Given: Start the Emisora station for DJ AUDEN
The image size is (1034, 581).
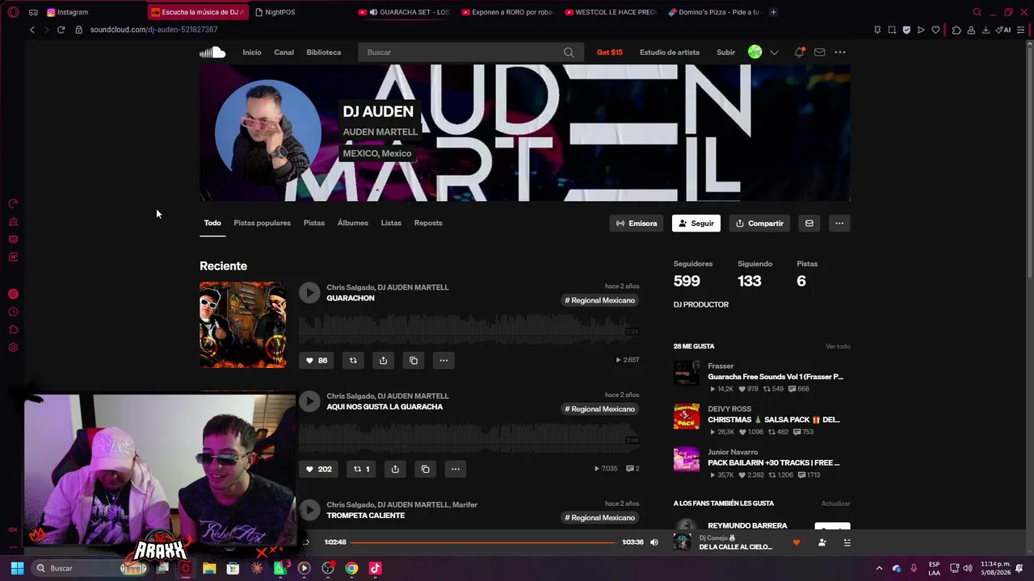Looking at the screenshot, I should [637, 224].
